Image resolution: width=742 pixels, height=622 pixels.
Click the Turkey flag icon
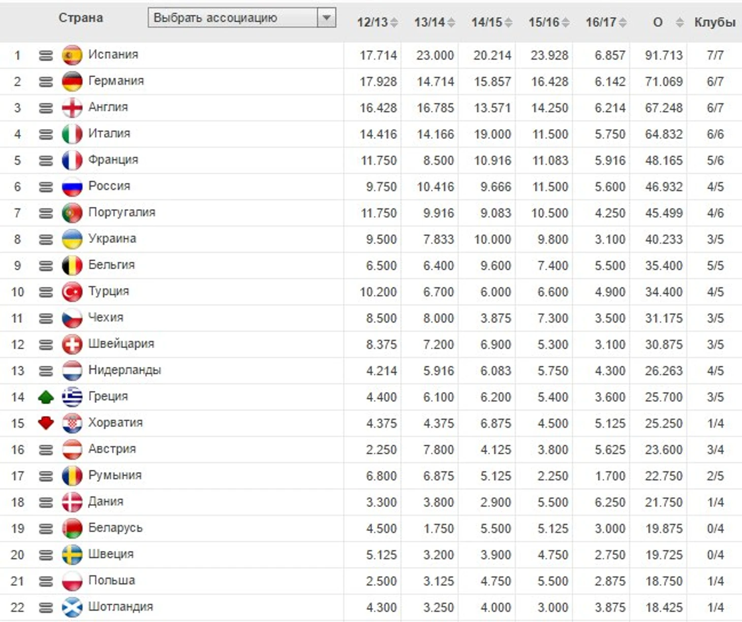point(72,292)
